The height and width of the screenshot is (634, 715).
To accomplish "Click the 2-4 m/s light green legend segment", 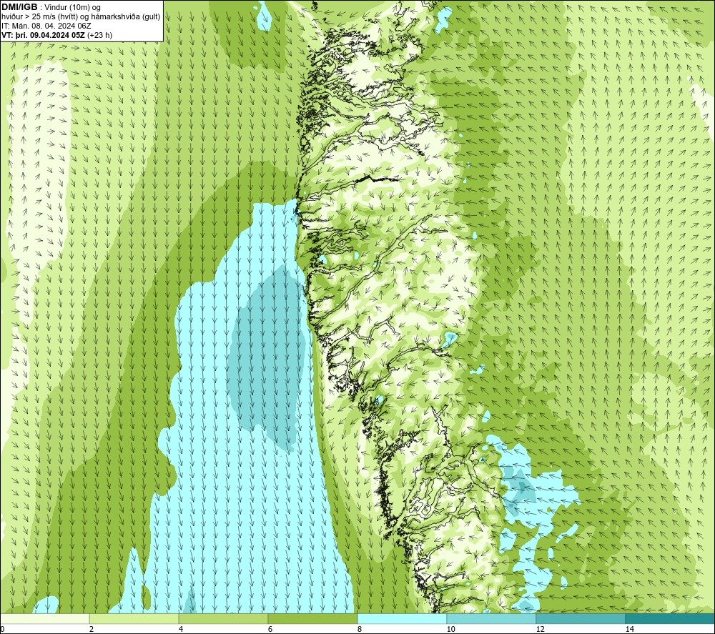I will (134, 618).
